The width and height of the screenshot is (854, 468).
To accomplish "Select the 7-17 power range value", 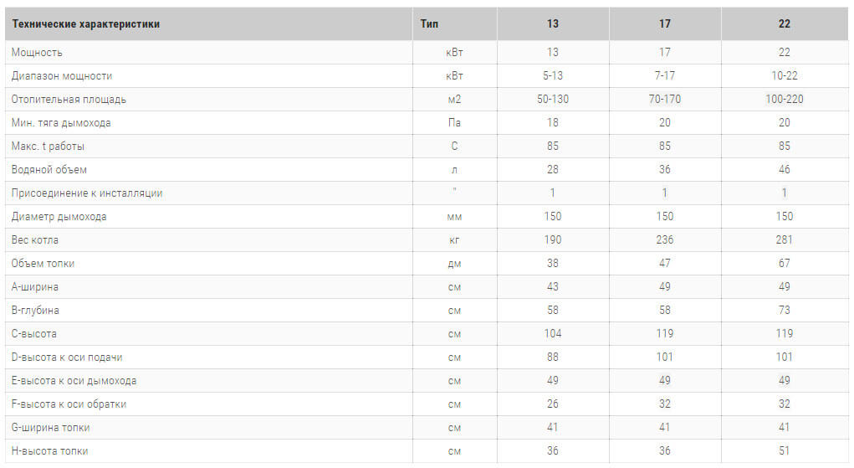I will pos(665,76).
